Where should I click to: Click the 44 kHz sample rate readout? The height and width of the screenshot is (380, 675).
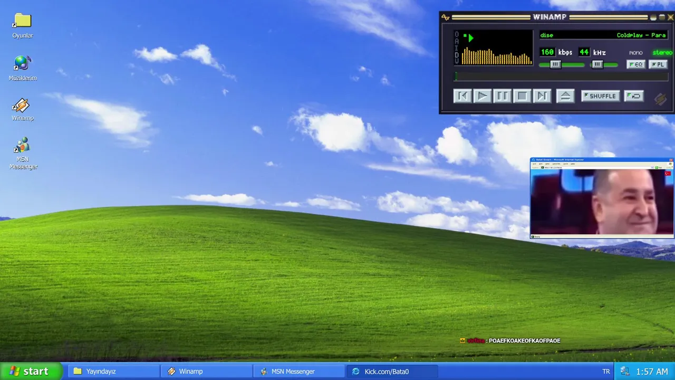(584, 52)
